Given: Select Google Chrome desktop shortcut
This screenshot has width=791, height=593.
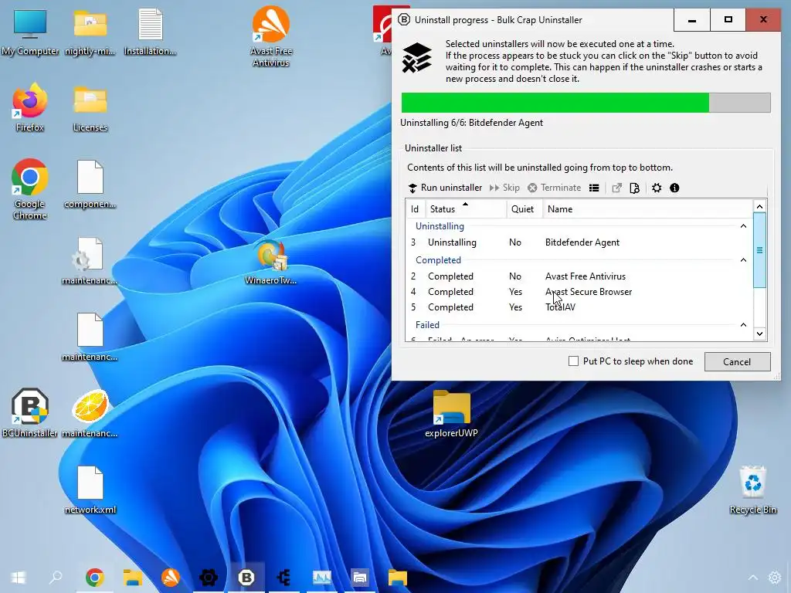Looking at the screenshot, I should point(30,189).
